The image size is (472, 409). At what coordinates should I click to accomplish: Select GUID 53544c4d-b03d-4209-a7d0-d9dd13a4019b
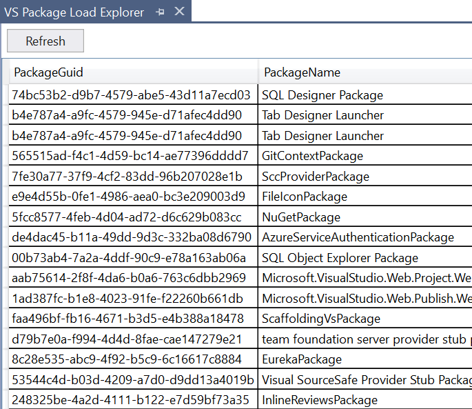[134, 380]
